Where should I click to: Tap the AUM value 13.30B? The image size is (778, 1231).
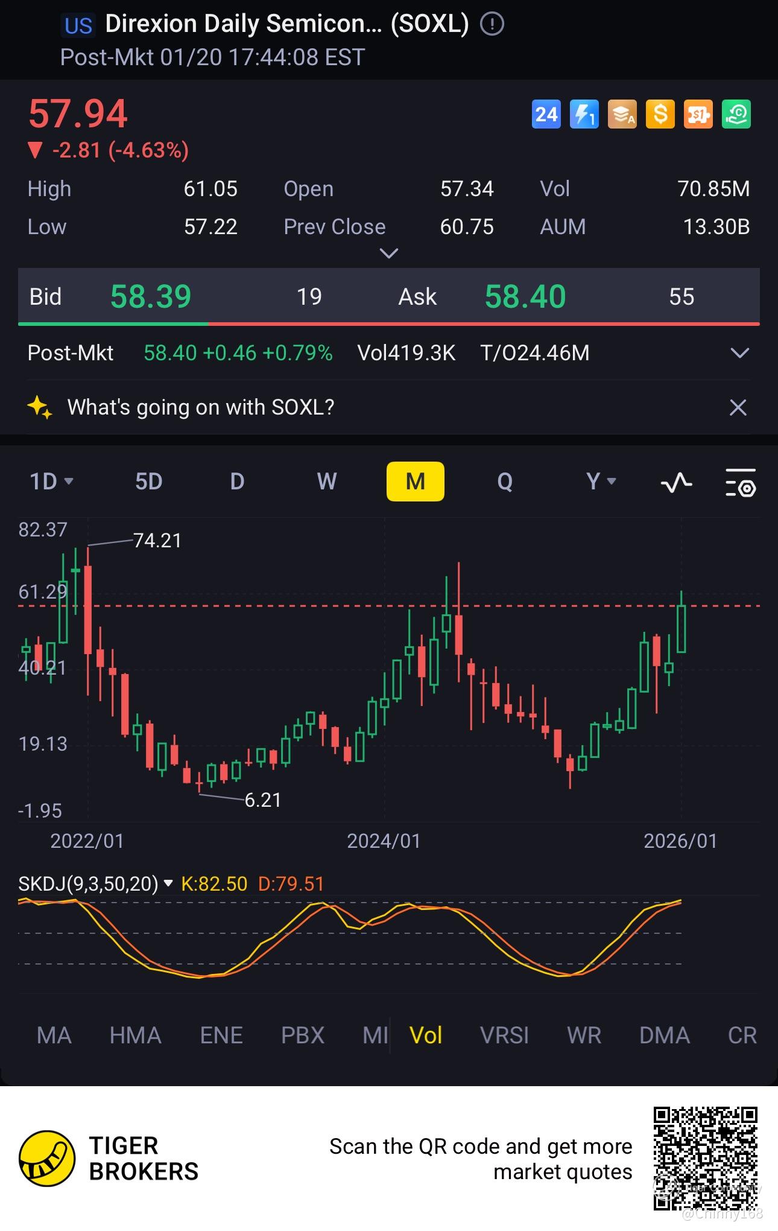(x=716, y=227)
